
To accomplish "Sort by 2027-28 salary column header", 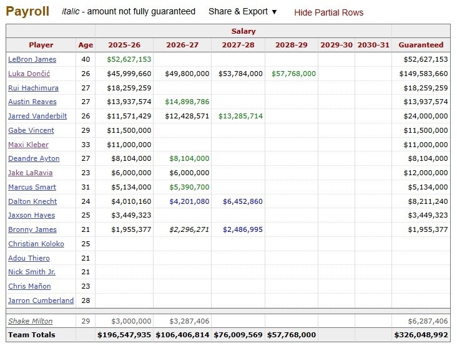I will 238,45.
